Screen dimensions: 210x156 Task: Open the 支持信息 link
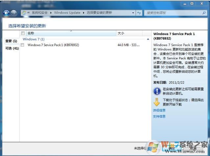click(159, 116)
